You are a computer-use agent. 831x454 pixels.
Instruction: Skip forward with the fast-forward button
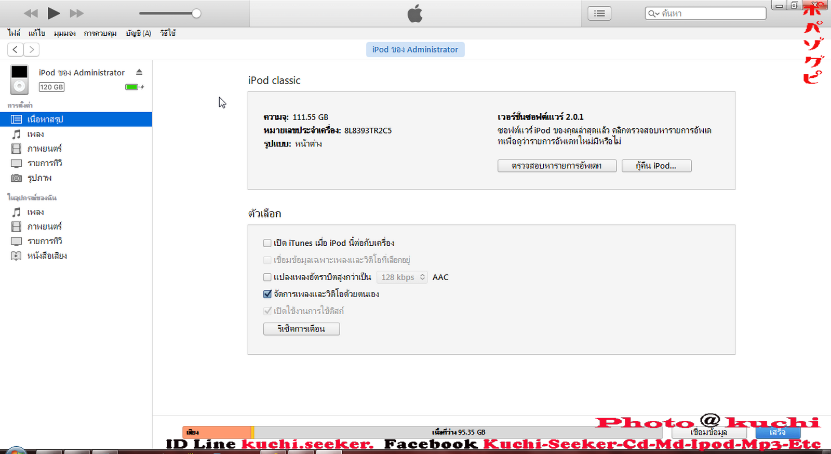point(76,13)
